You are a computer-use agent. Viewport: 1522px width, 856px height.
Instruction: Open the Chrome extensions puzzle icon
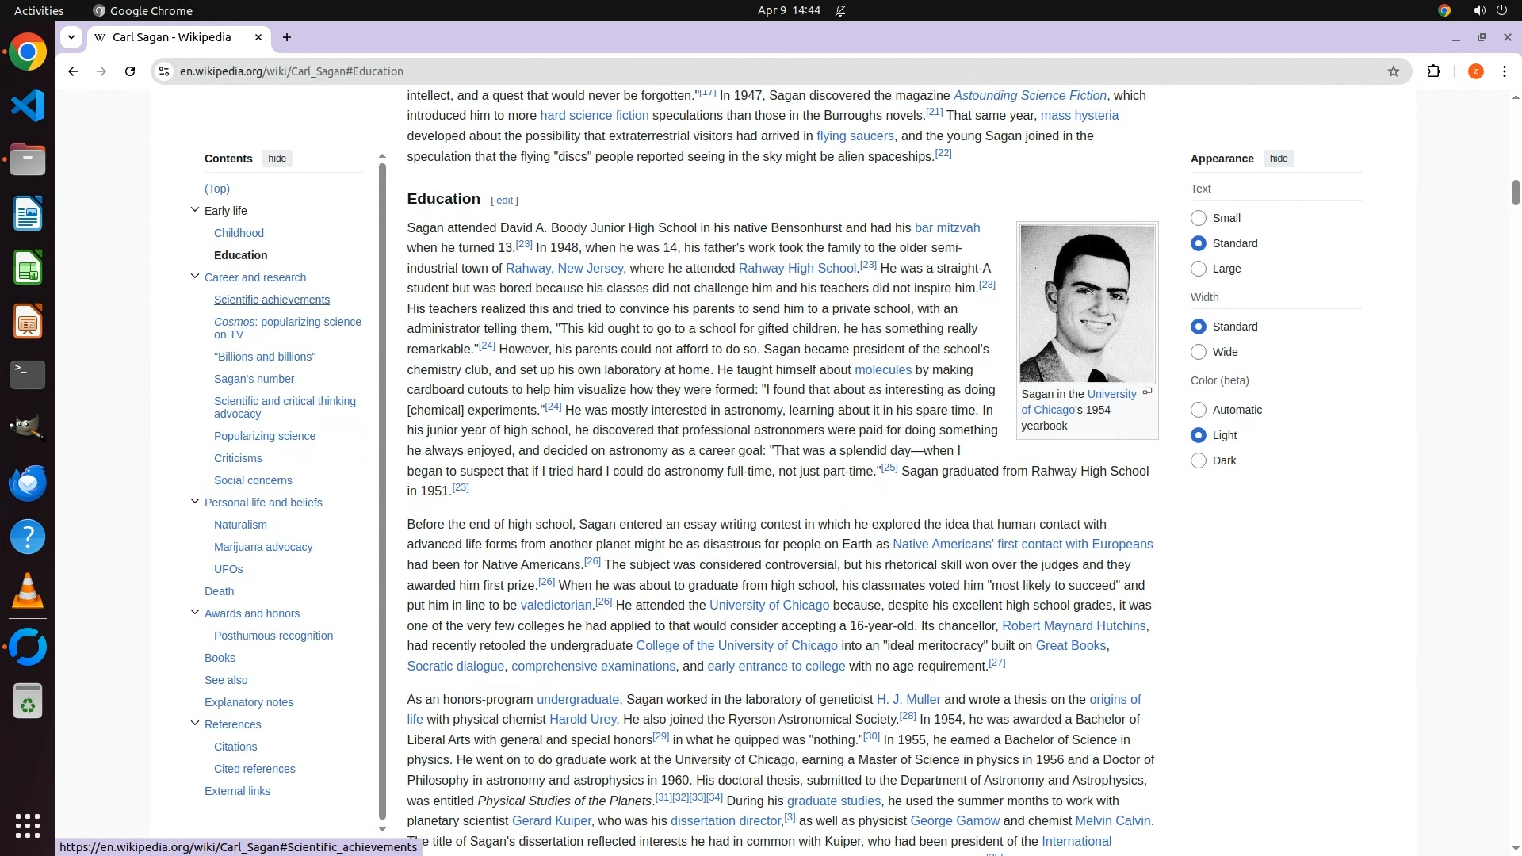pos(1433,71)
